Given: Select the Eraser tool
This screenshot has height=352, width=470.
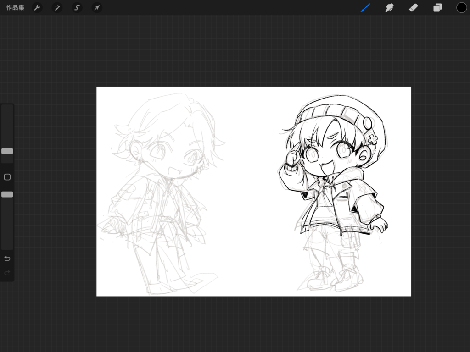Looking at the screenshot, I should click(x=414, y=8).
